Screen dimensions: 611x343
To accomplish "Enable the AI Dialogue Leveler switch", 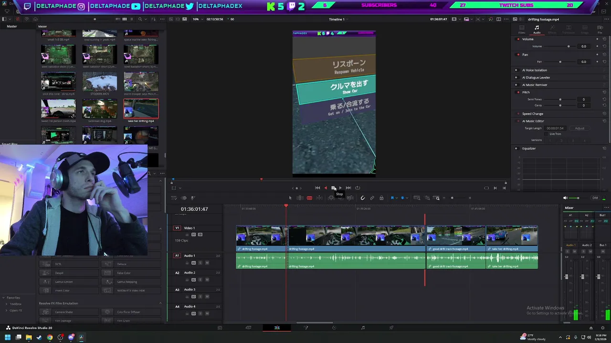I will pos(516,77).
